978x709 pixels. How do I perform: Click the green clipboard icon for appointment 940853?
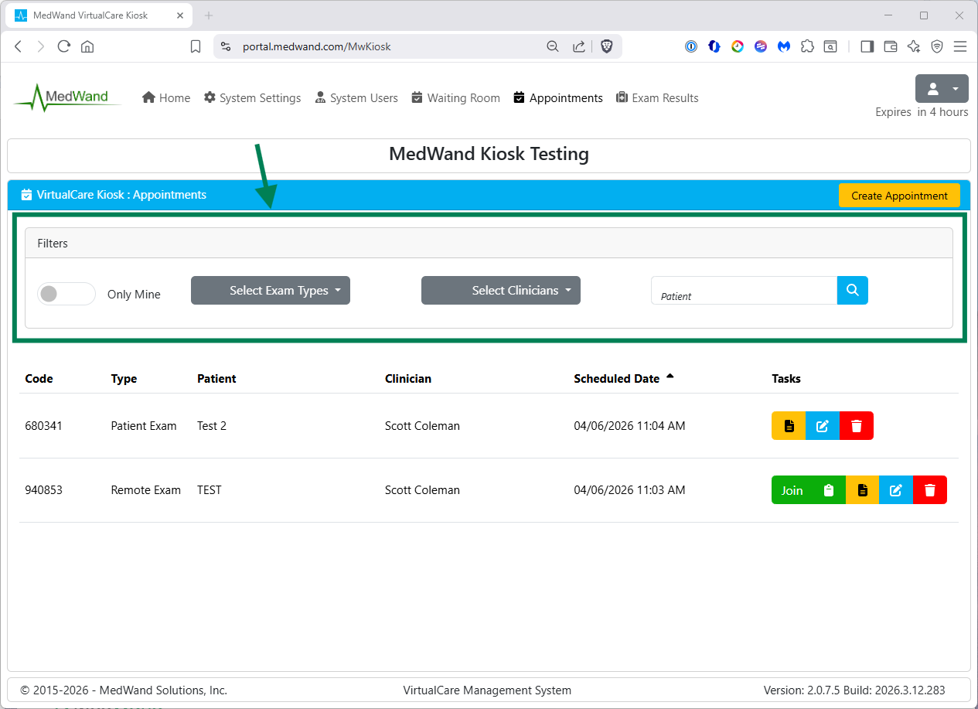click(829, 490)
